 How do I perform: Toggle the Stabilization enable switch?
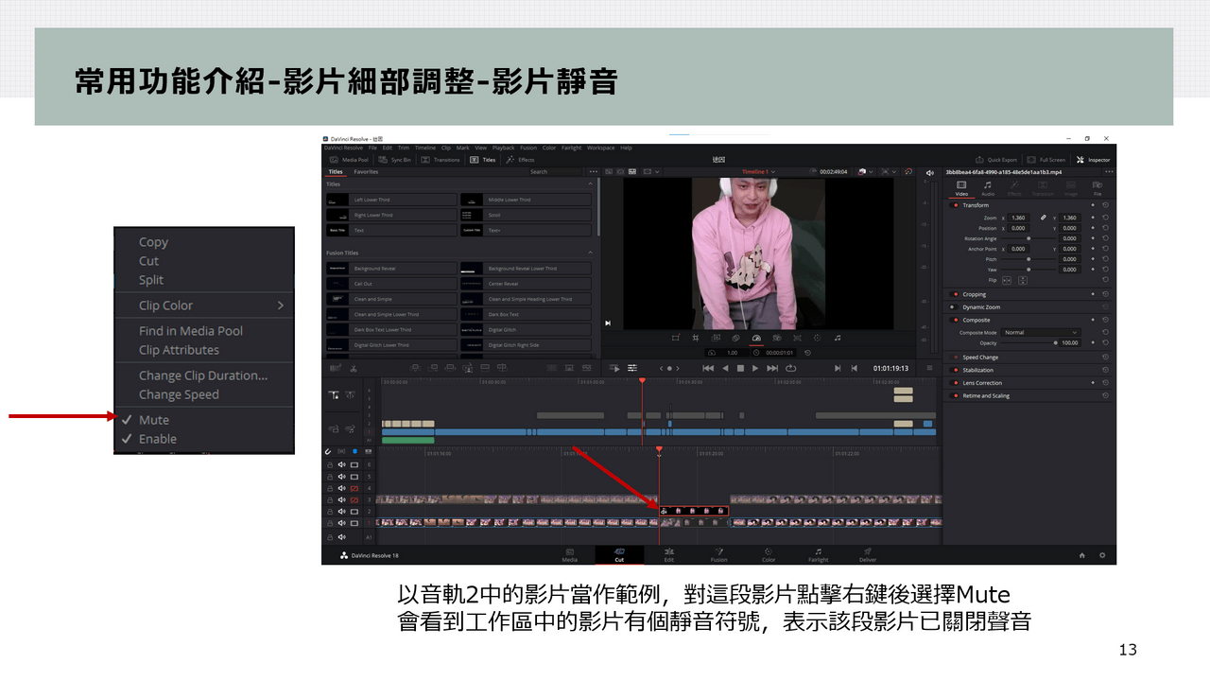click(955, 370)
